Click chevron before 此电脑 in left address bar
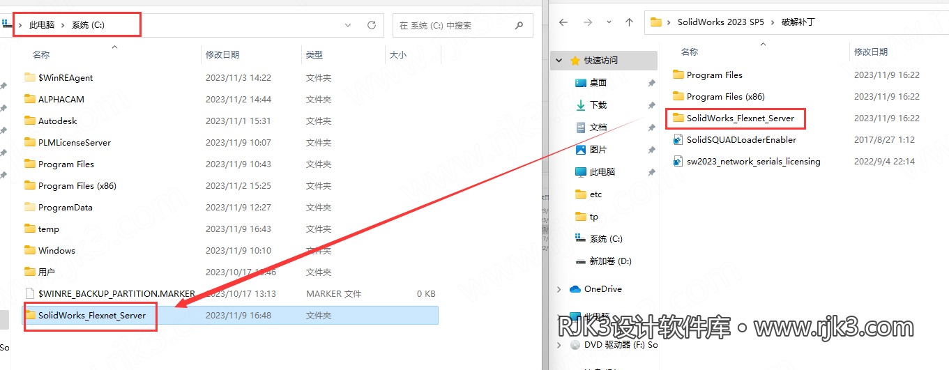 [20, 25]
